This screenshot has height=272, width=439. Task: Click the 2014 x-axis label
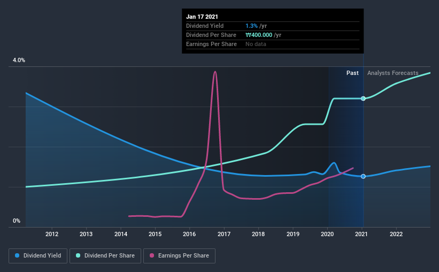[x=121, y=234]
